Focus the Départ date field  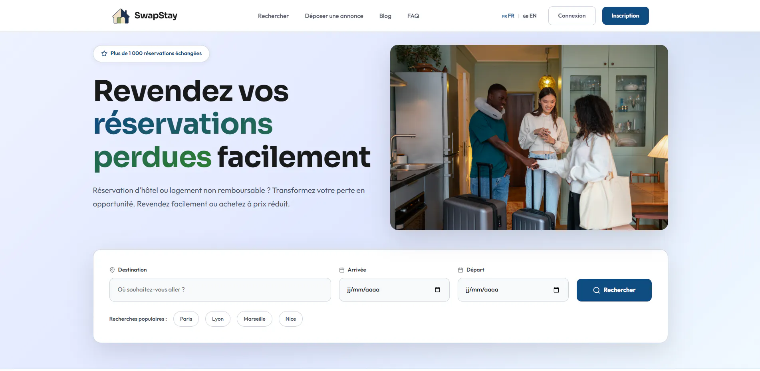(x=513, y=290)
